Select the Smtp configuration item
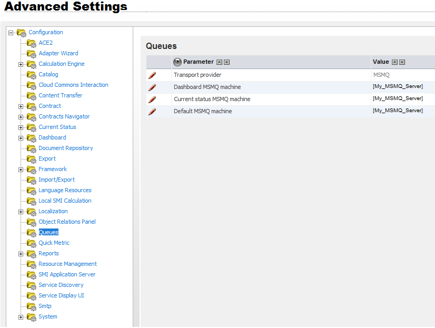 (x=45, y=306)
